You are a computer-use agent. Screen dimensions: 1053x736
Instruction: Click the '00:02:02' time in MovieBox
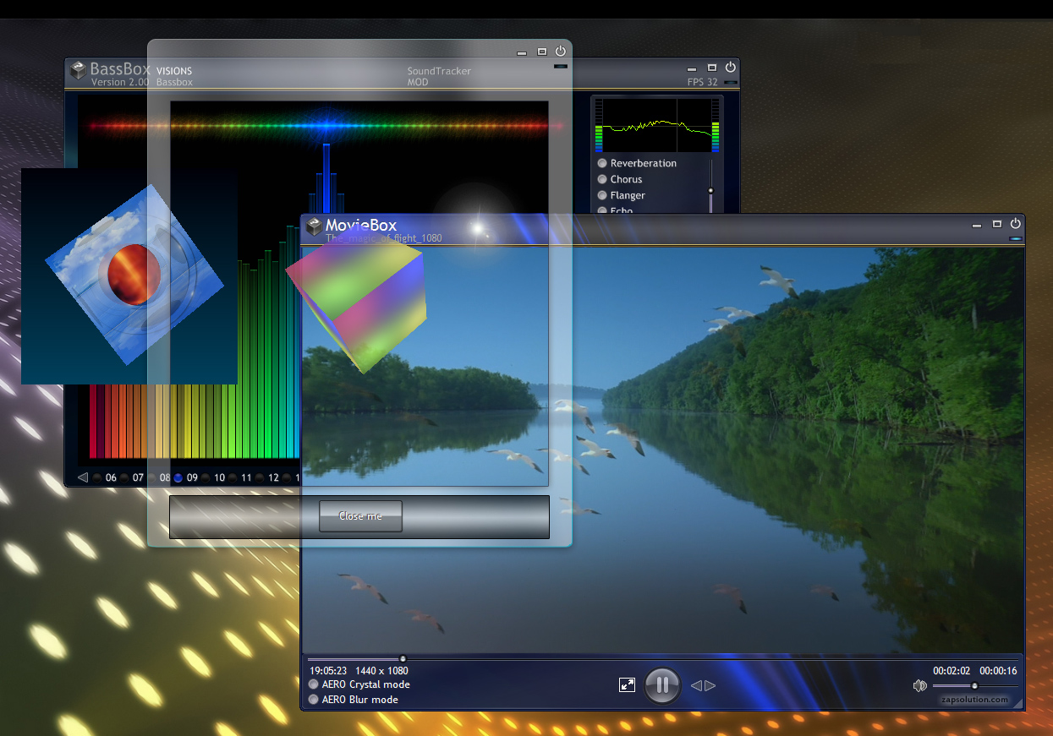tap(952, 671)
